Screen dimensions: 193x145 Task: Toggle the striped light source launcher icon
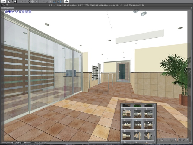pos(180,140)
